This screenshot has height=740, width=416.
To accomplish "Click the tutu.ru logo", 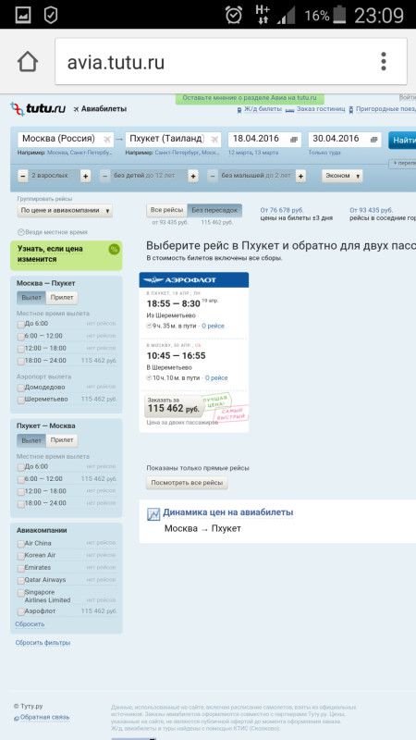I will 38,109.
